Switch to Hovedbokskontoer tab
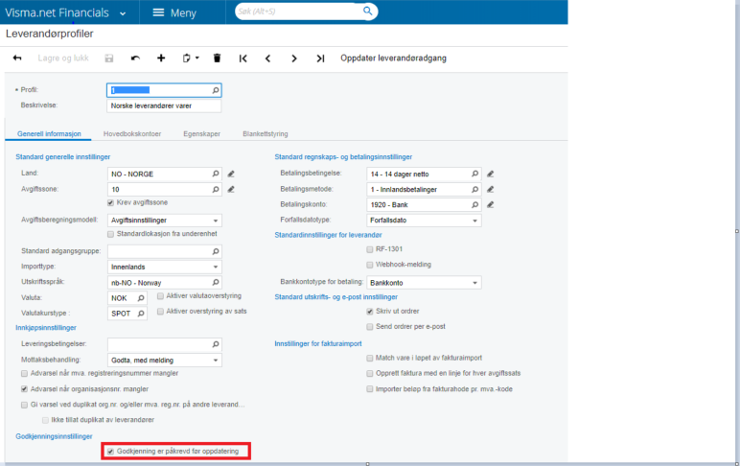The height and width of the screenshot is (466, 740). (132, 134)
